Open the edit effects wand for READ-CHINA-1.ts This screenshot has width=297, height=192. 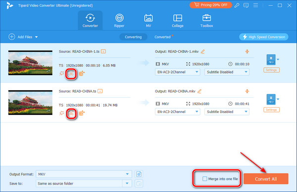(61, 74)
